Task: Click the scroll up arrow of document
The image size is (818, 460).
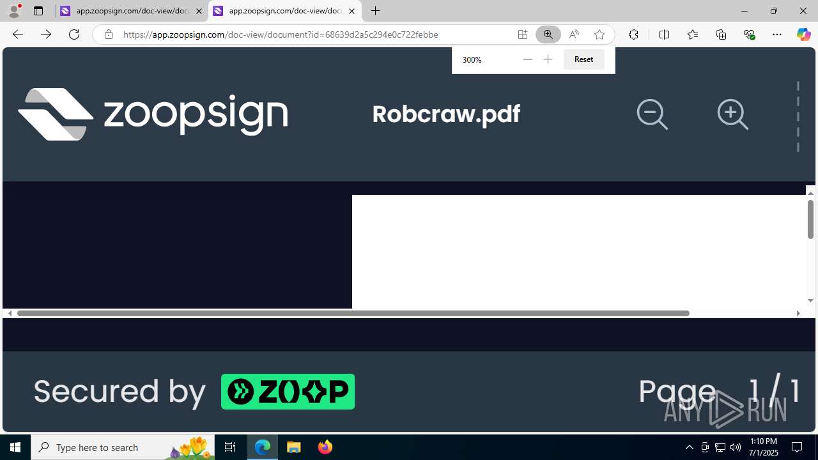Action: tap(810, 193)
